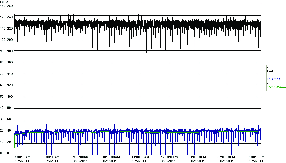Click the green Comp Ave line sample in legend
Image resolution: width=286 pixels, height=163 pixels.
(x=284, y=87)
